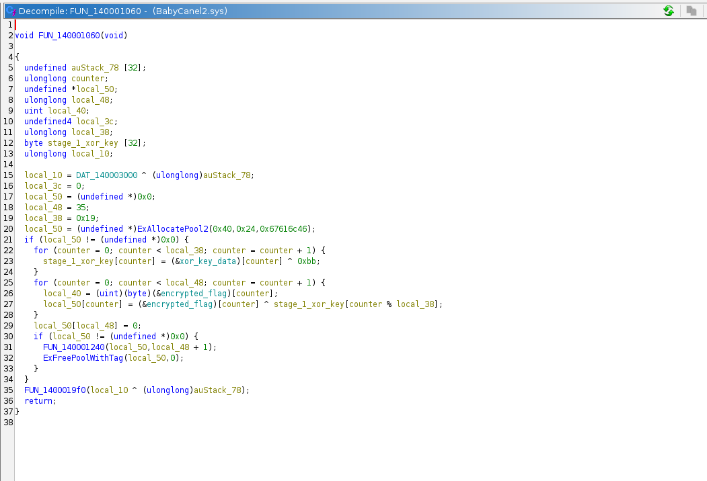The height and width of the screenshot is (481, 707).
Task: Click the undefined4 type on line 10
Action: pyautogui.click(x=48, y=122)
